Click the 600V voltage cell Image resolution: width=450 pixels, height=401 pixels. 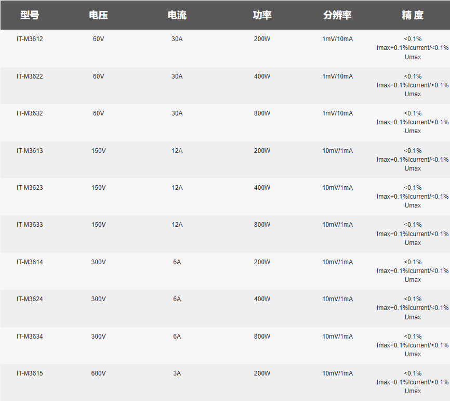(98, 373)
